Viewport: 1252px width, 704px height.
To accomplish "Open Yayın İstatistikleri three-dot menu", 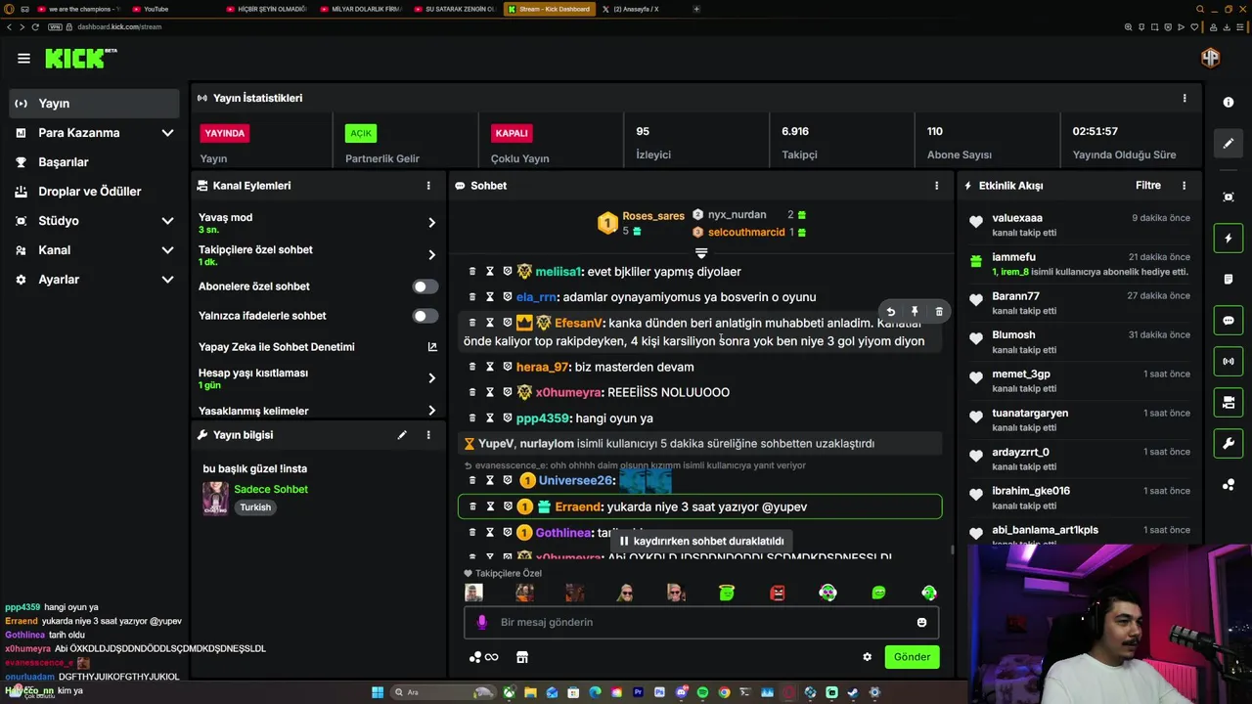I will (1185, 98).
